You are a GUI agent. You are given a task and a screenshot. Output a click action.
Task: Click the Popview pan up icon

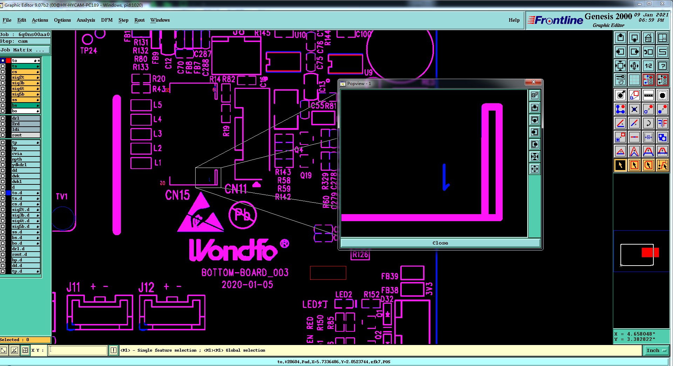click(x=535, y=107)
